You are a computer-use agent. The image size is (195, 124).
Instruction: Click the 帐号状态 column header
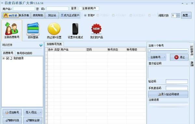pos(117,50)
